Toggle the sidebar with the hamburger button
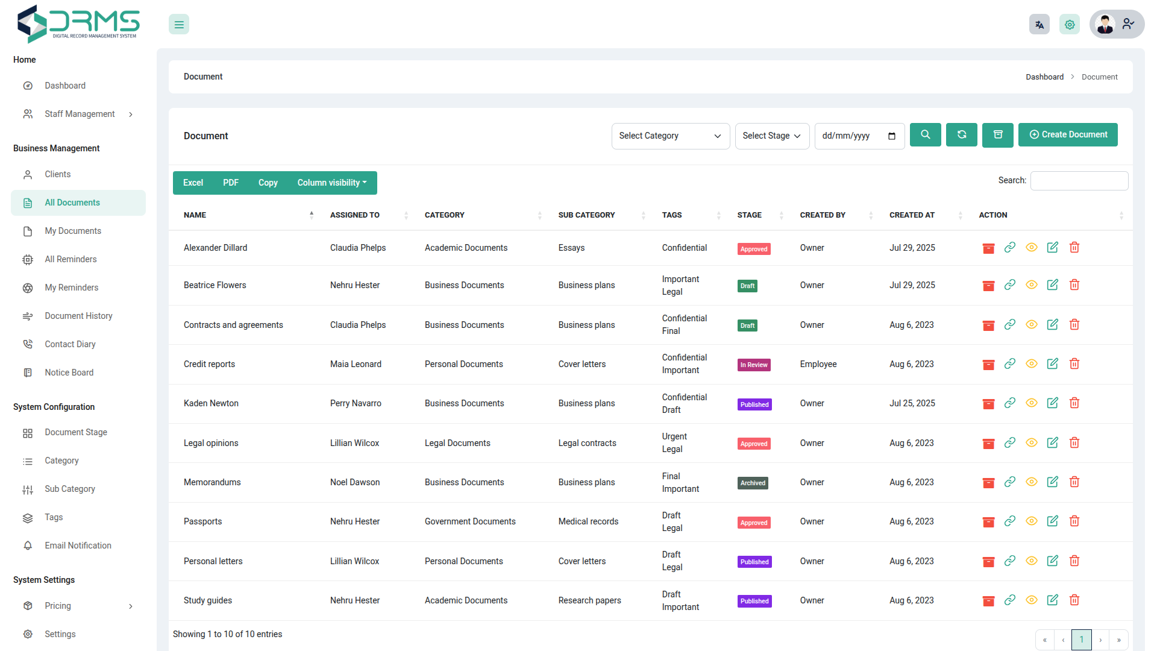This screenshot has width=1157, height=651. click(x=179, y=25)
